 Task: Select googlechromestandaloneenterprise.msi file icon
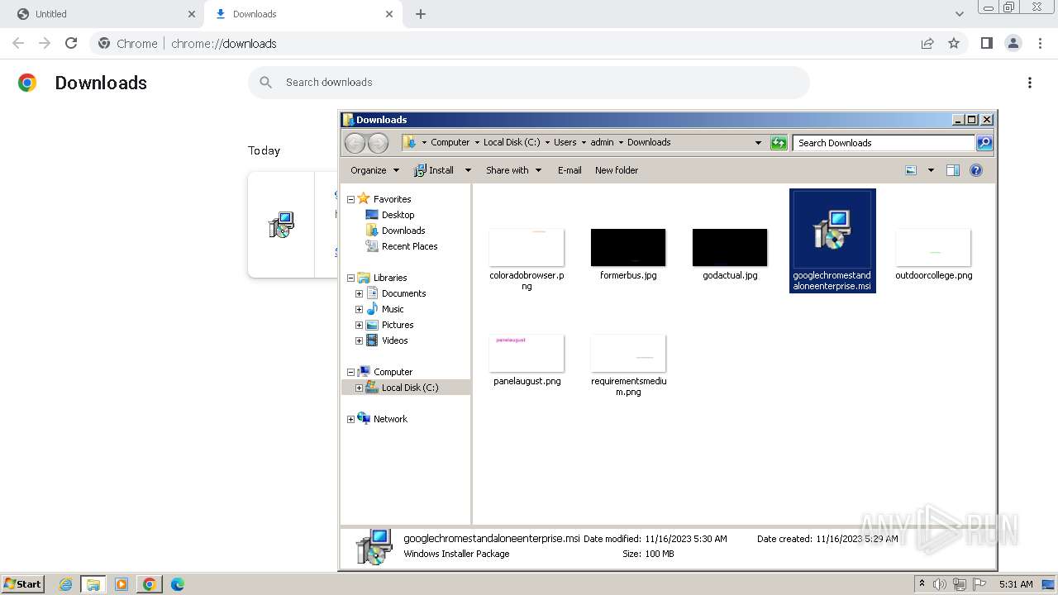pyautogui.click(x=832, y=230)
